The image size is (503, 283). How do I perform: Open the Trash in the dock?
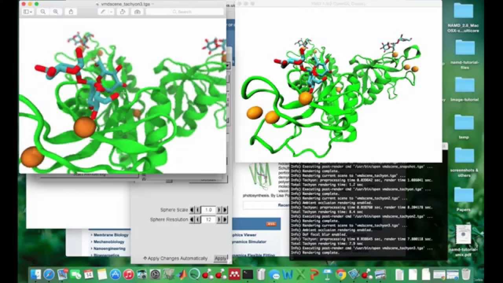click(466, 274)
